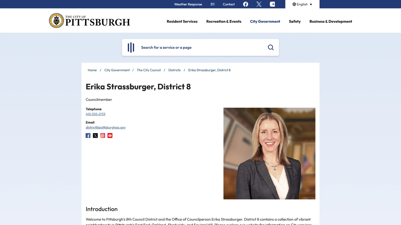This screenshot has height=225, width=401.
Task: Open the Recreation & Events menu
Action: click(224, 22)
